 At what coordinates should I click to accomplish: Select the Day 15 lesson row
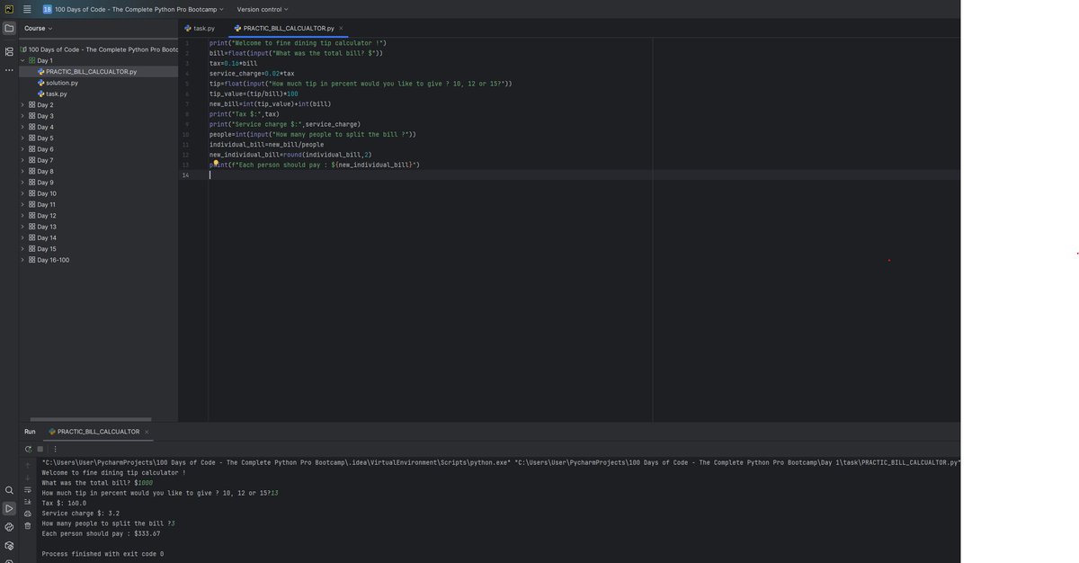coord(98,249)
